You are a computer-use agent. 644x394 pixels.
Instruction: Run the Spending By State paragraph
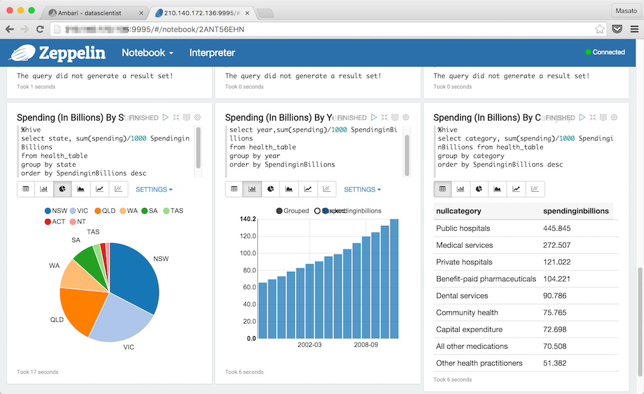(165, 117)
